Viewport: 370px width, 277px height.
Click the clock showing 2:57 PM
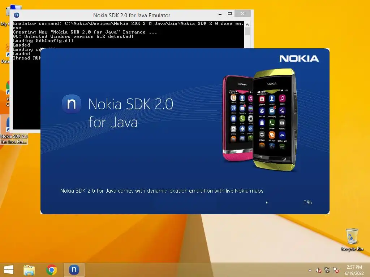pyautogui.click(x=354, y=267)
